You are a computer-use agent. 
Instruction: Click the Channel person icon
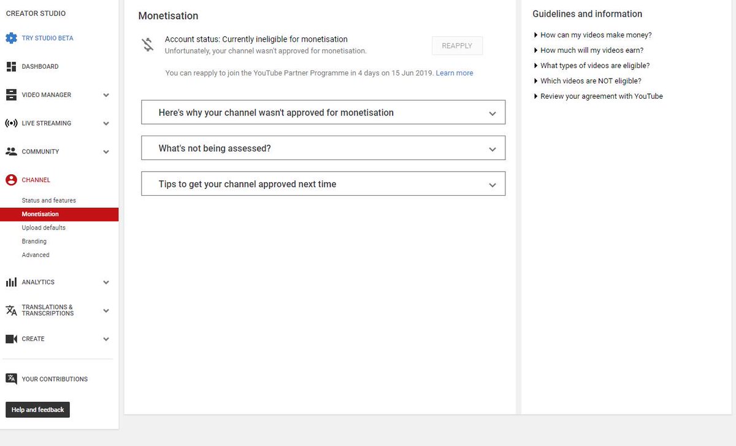click(x=11, y=180)
